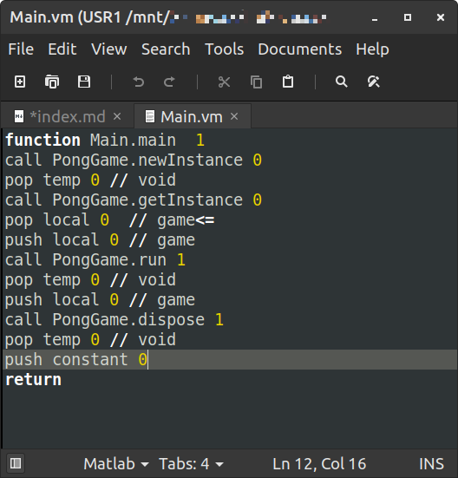Open the File menu
458x478 pixels.
[x=21, y=49]
